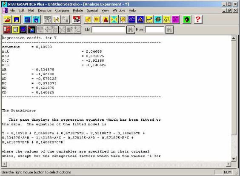Click the horizontal scrollbar right arrow
This screenshot has height=176, width=240.
pos(229,164)
